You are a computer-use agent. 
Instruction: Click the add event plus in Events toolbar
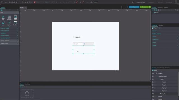tap(21, 87)
